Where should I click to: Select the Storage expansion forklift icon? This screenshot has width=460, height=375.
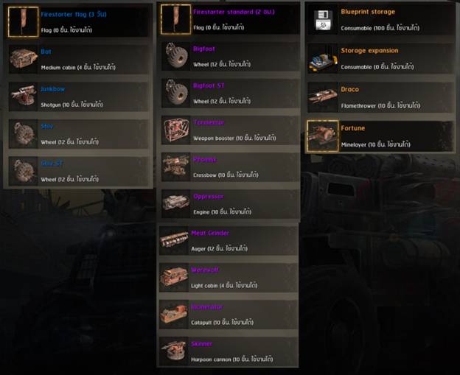click(323, 59)
